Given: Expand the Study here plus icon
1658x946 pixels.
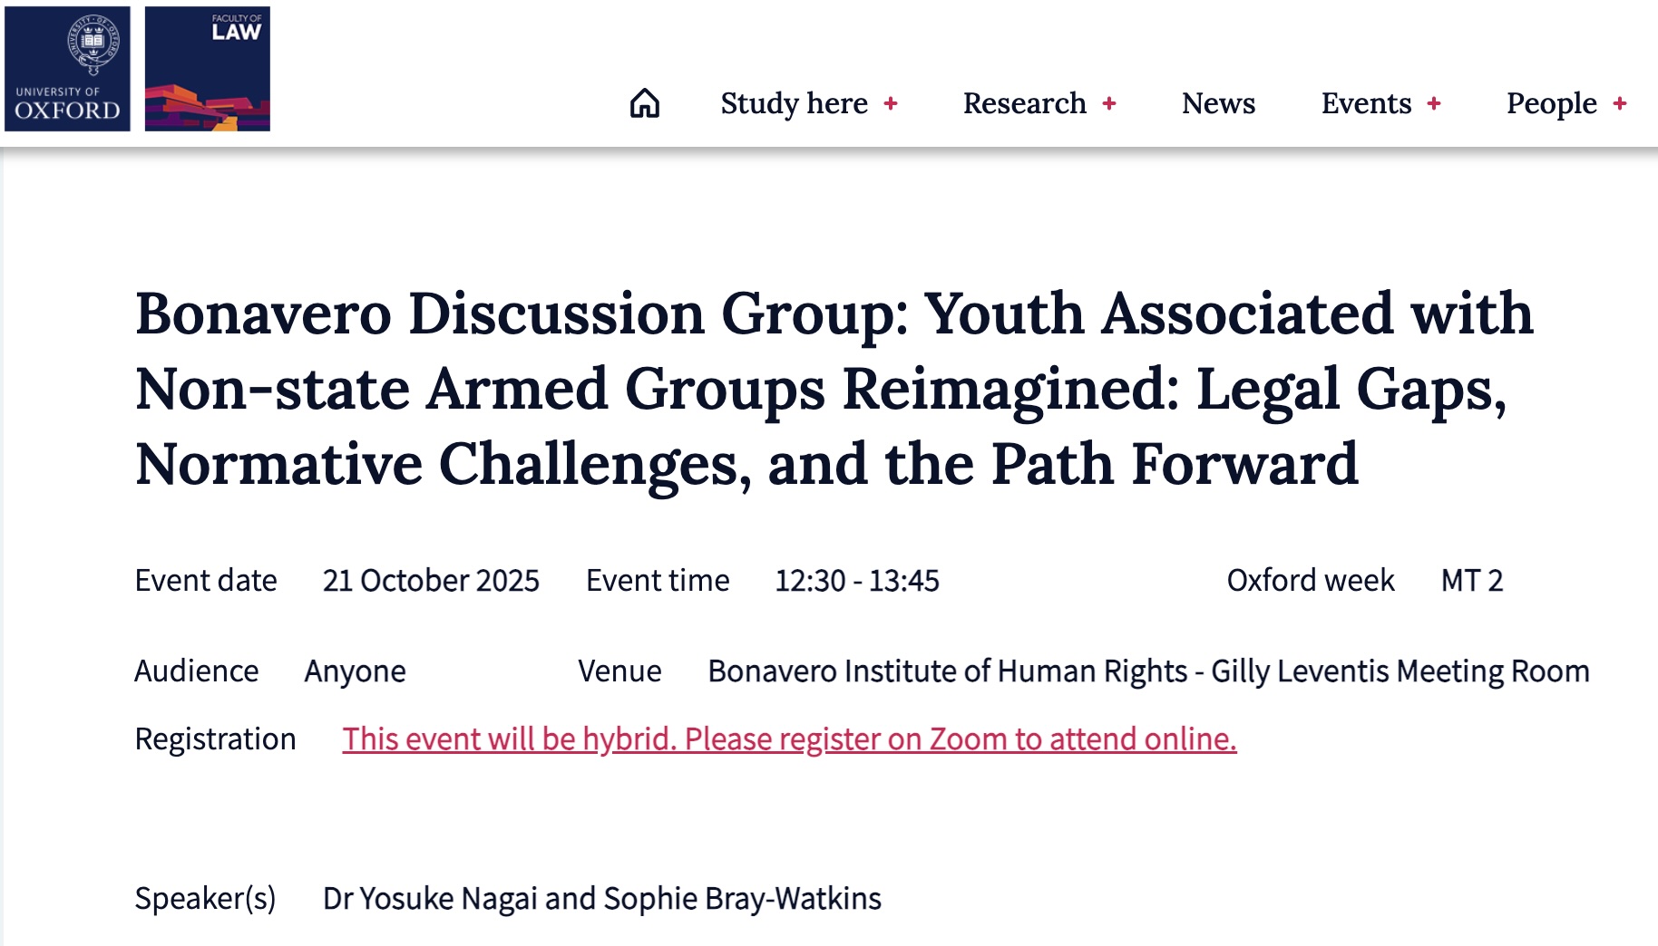Looking at the screenshot, I should [891, 103].
